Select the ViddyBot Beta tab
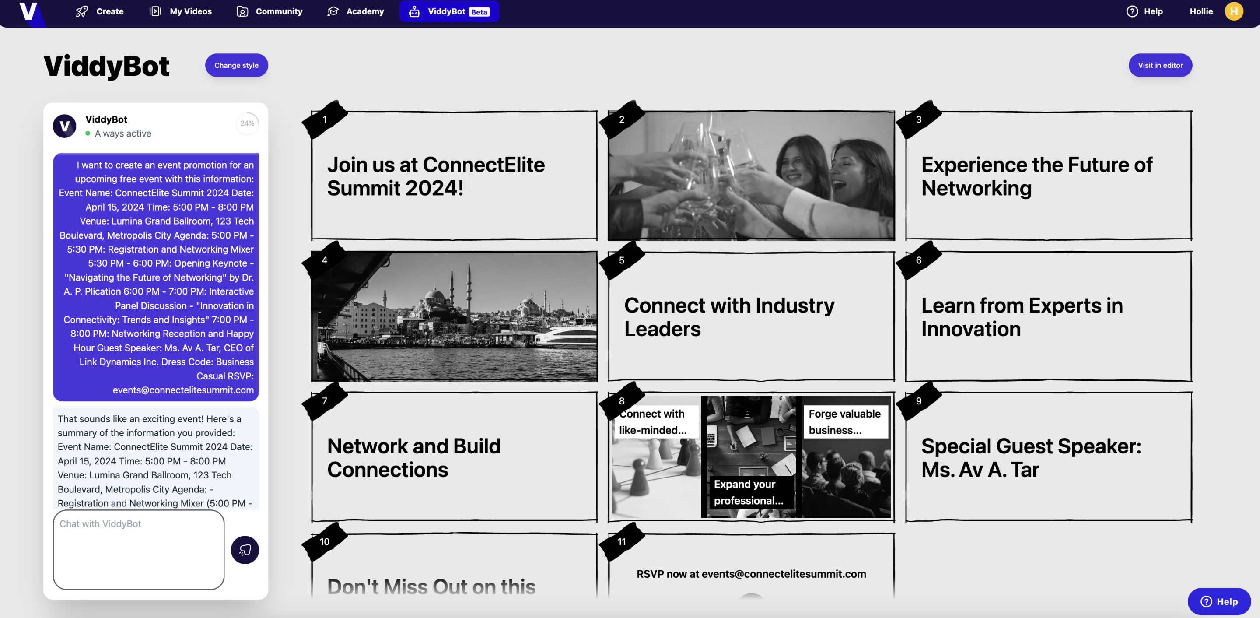 [449, 11]
